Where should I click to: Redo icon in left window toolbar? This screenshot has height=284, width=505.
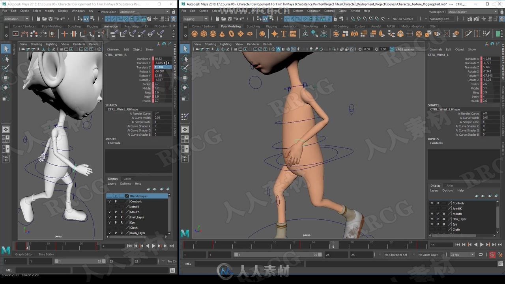pyautogui.click(x=63, y=19)
